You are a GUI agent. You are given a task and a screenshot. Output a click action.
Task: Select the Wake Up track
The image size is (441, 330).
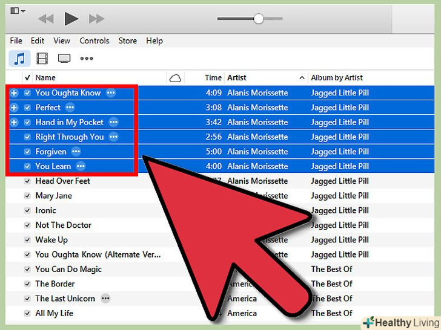point(51,240)
